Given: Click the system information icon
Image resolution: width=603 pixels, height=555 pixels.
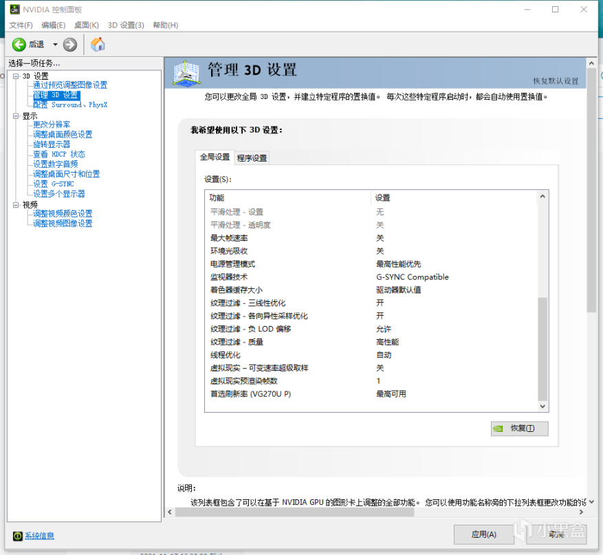Looking at the screenshot, I should [x=18, y=536].
